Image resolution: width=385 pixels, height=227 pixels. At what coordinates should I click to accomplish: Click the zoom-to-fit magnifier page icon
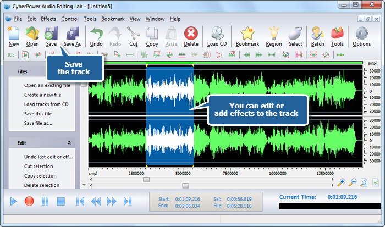(364, 182)
